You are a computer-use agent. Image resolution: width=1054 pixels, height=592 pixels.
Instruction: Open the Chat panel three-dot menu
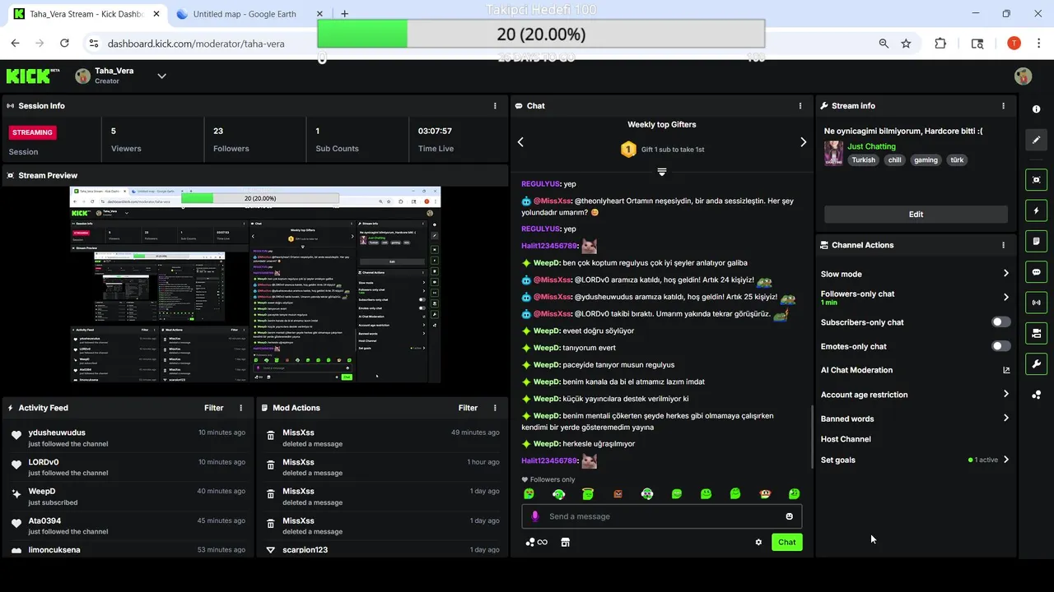pyautogui.click(x=800, y=106)
